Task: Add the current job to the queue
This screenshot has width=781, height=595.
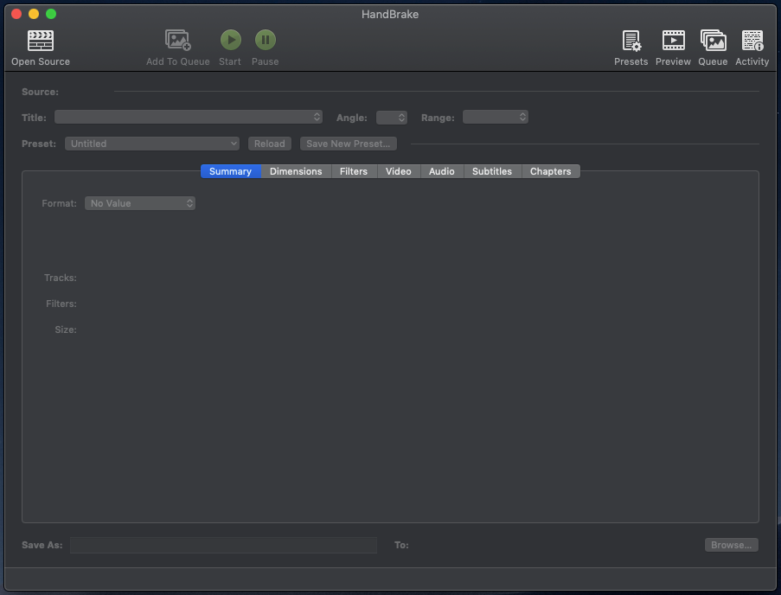Action: 177,45
